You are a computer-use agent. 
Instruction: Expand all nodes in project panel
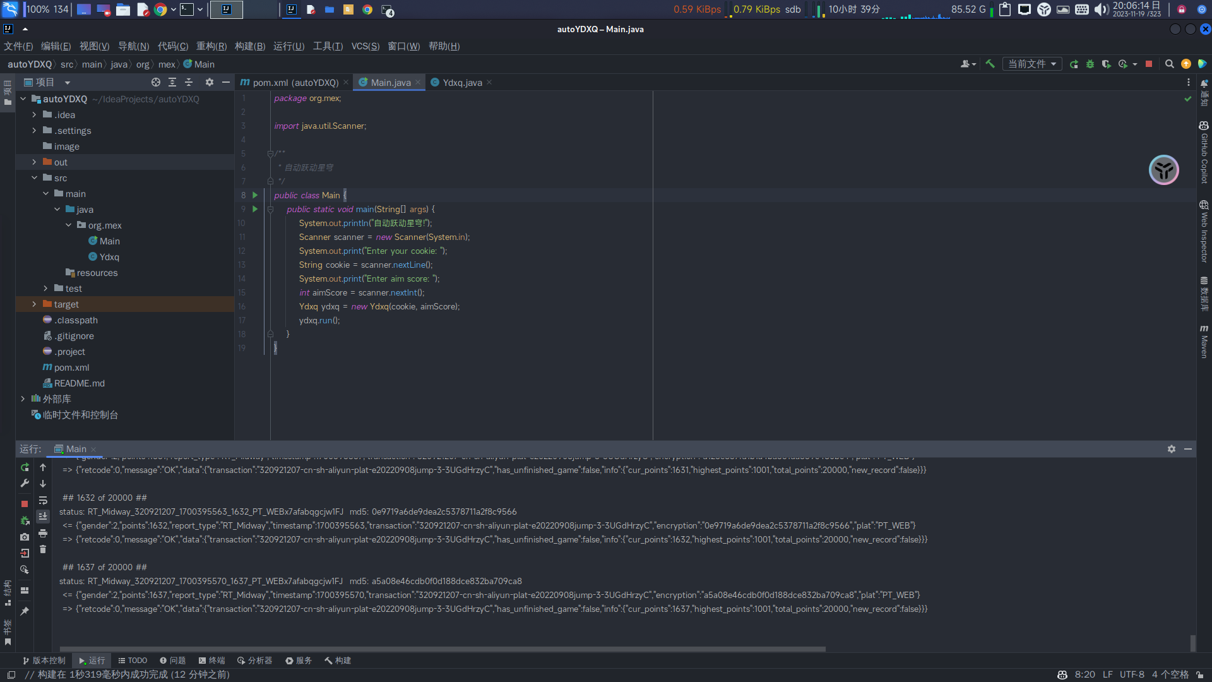[172, 82]
